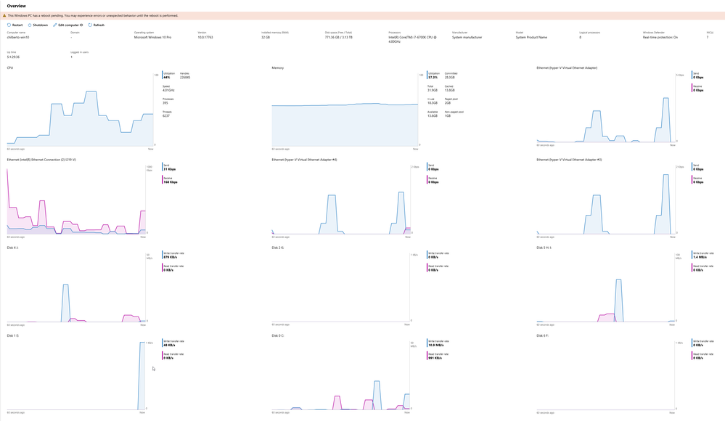Click the Overview heading
The image size is (725, 421).
(16, 6)
